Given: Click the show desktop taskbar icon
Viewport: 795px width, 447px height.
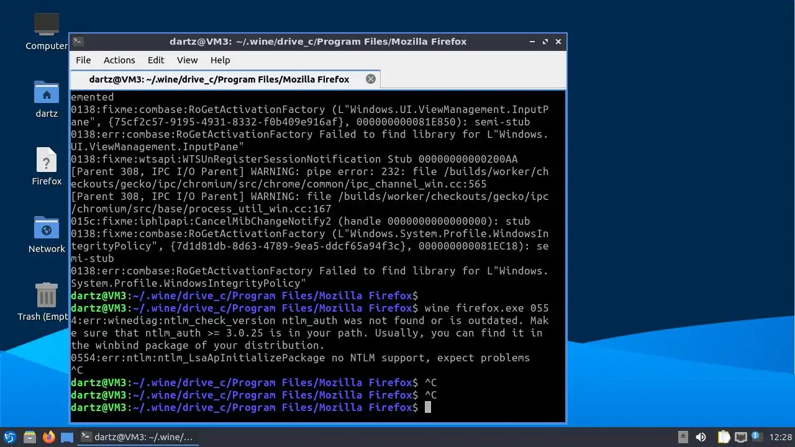Looking at the screenshot, I should [67, 437].
